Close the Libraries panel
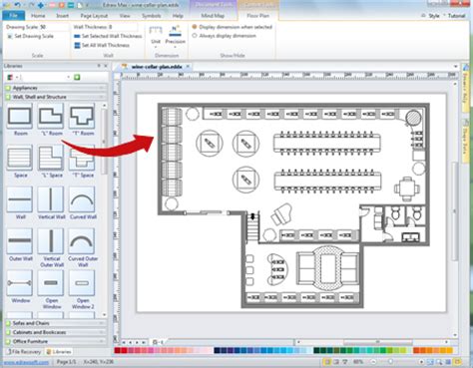The height and width of the screenshot is (368, 473). click(106, 66)
